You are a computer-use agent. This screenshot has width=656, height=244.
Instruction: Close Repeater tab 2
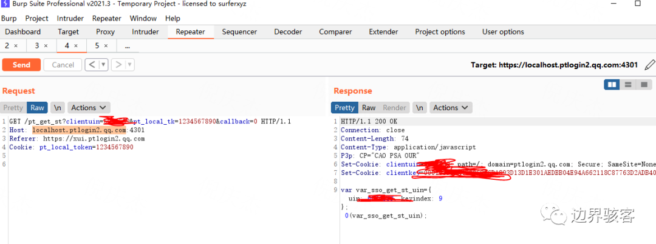(16, 46)
